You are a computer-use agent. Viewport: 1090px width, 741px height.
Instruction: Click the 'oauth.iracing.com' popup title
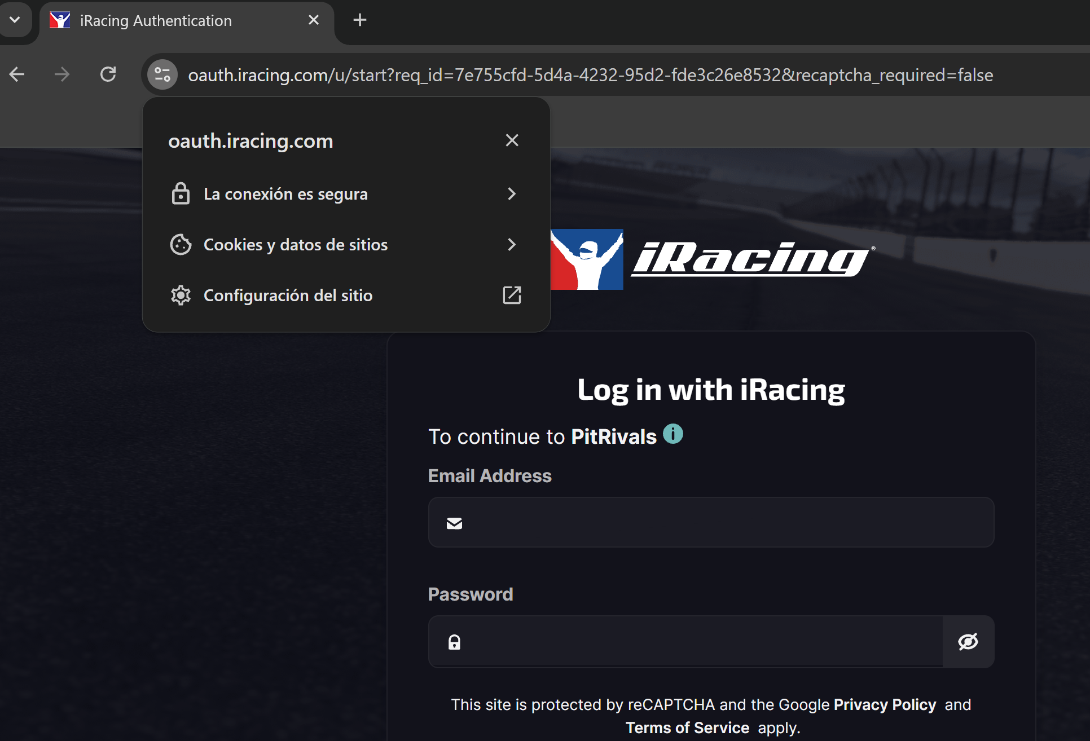[250, 140]
